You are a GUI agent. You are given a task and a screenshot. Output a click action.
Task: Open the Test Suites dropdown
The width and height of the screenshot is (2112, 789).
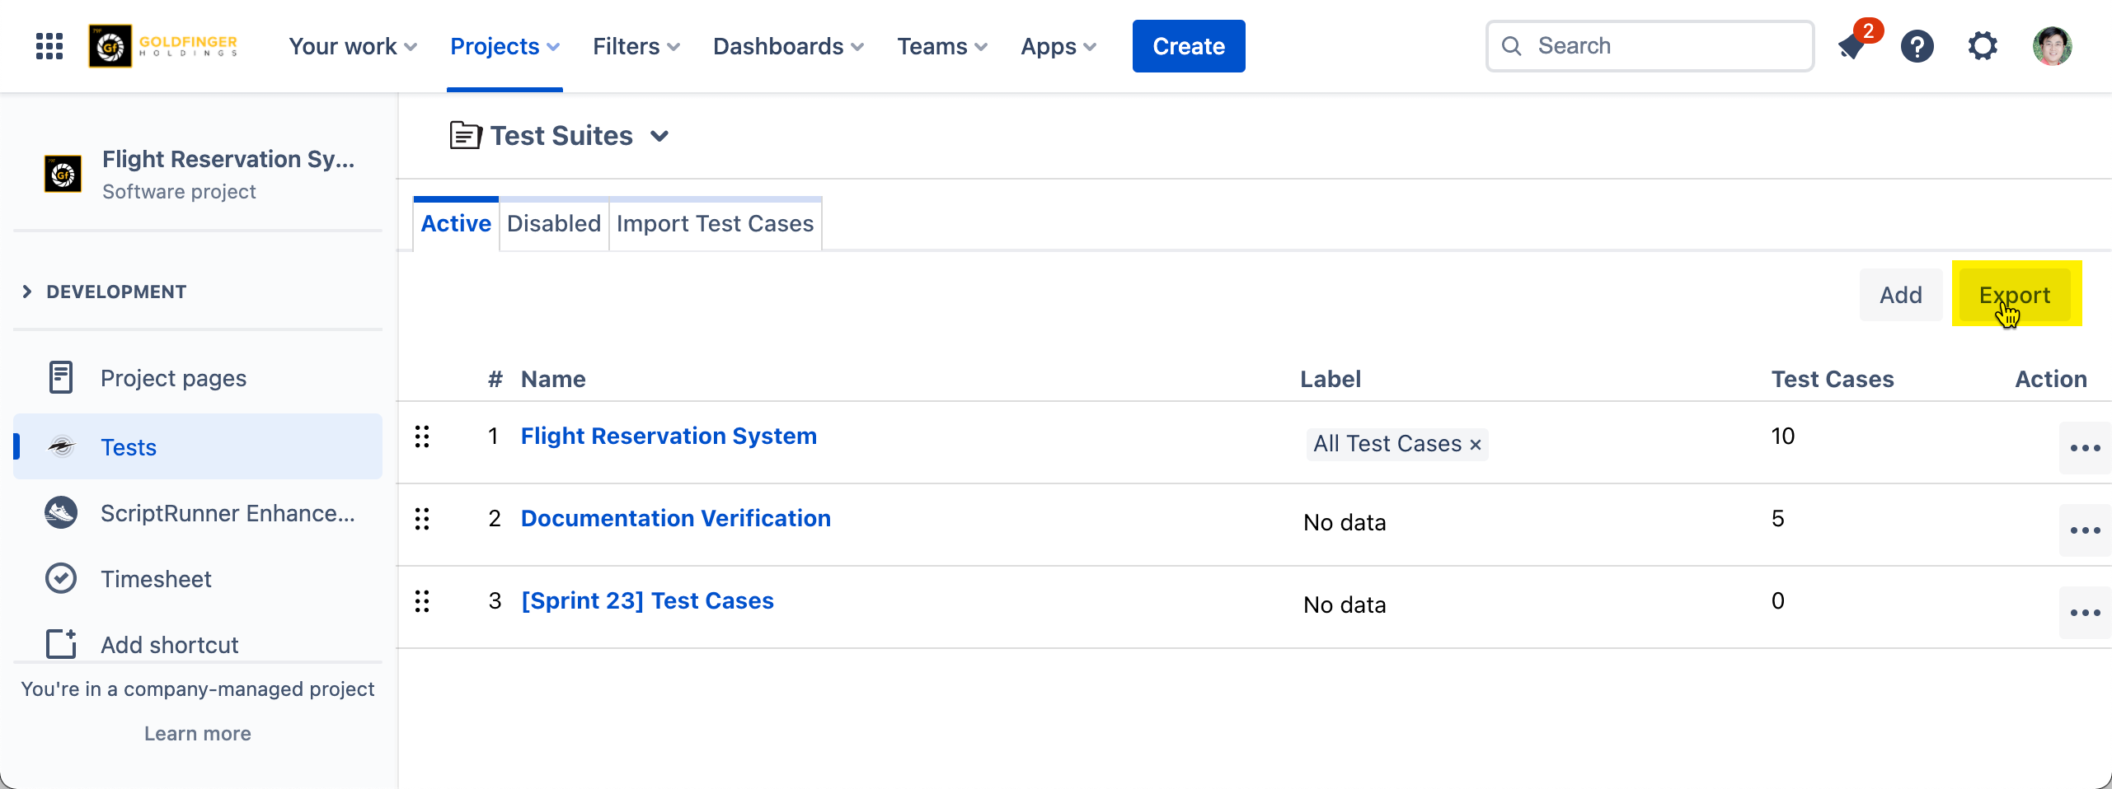[659, 136]
